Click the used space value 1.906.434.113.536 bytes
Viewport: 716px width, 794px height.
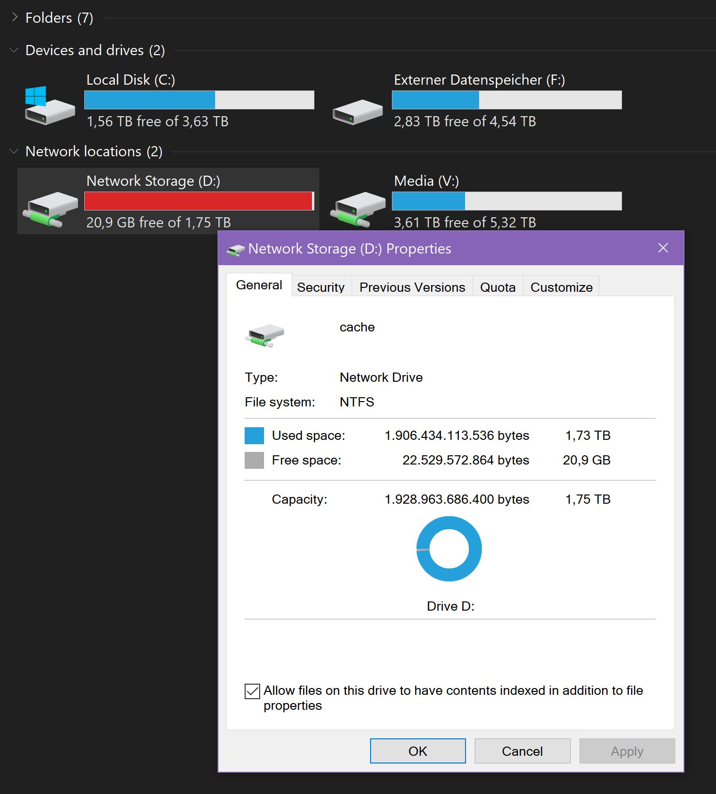pyautogui.click(x=457, y=435)
